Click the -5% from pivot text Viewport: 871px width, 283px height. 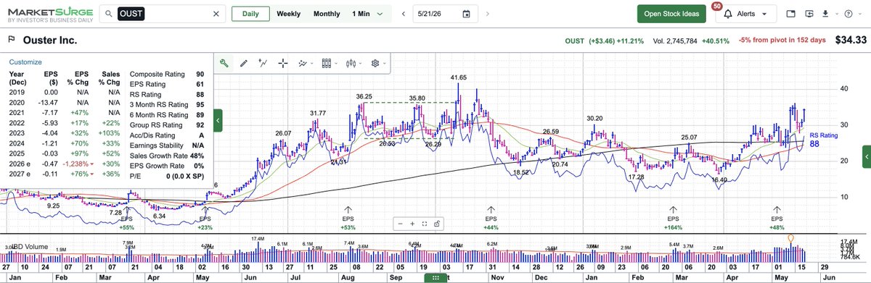tap(782, 41)
